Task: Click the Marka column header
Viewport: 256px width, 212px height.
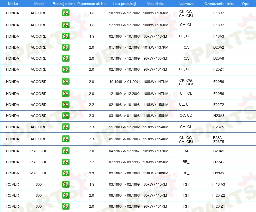Action: [x=13, y=4]
